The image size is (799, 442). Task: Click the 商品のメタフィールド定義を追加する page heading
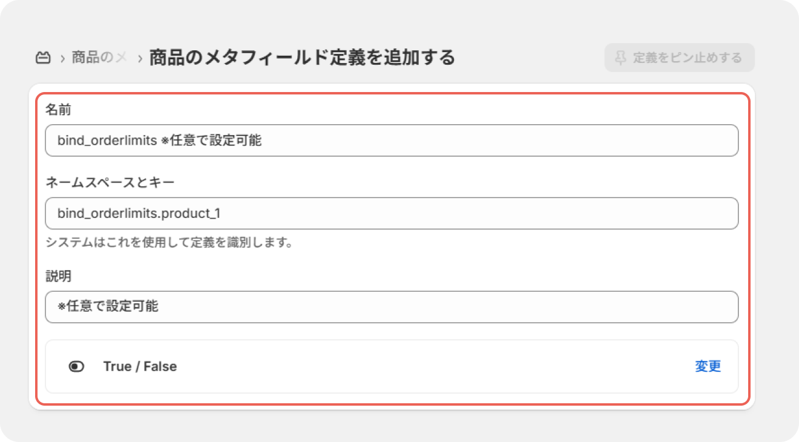pos(302,58)
